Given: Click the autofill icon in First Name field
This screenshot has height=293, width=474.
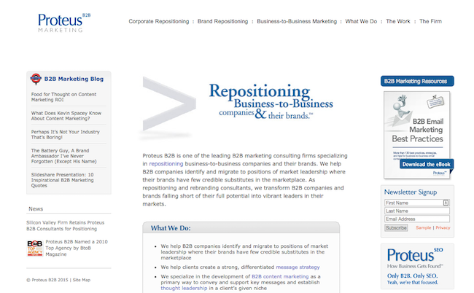Looking at the screenshot, I should (x=446, y=203).
